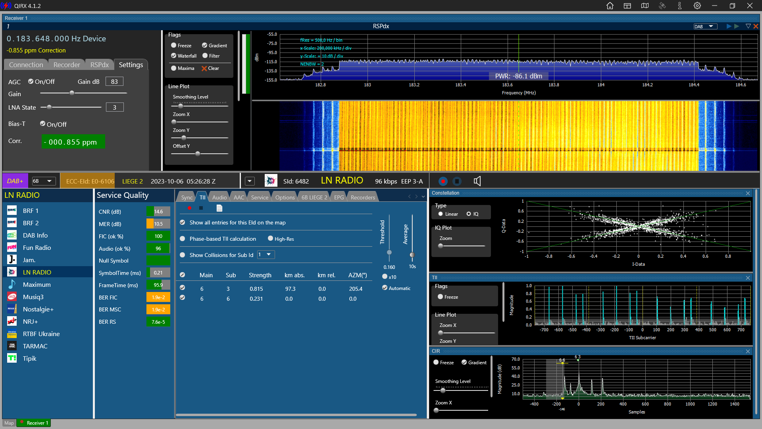Select Fun Radio from the service list
Image resolution: width=762 pixels, height=429 pixels.
click(37, 247)
